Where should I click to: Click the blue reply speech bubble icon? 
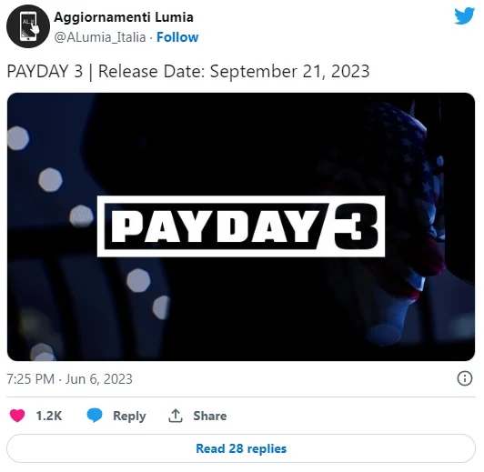point(95,416)
